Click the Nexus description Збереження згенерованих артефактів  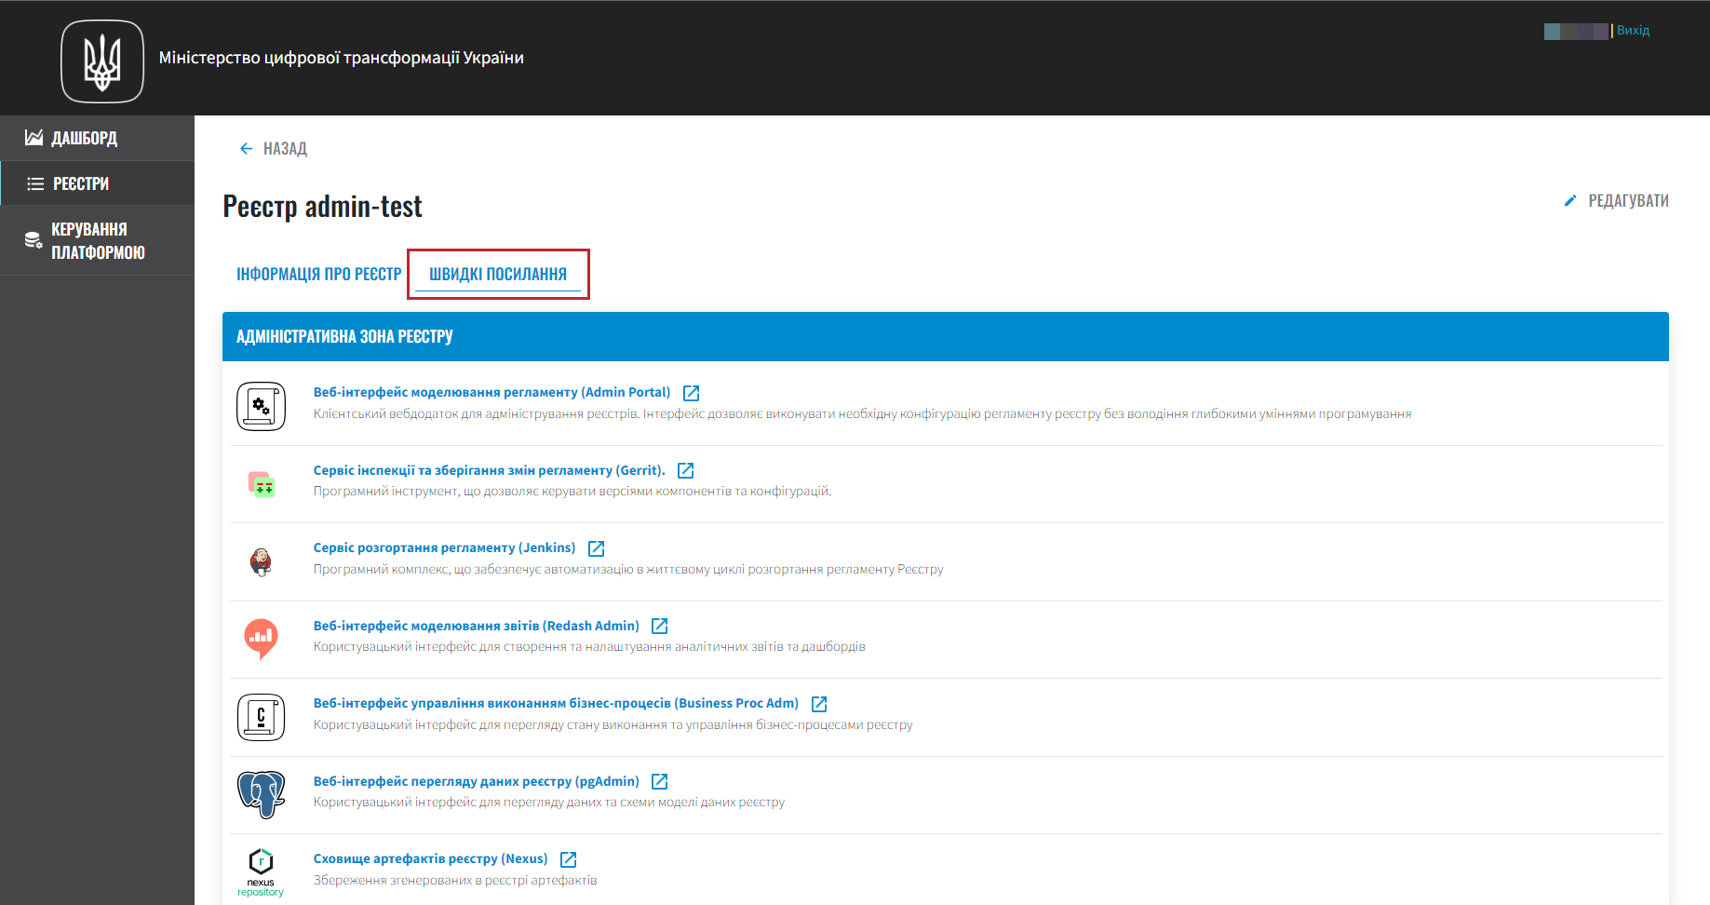(455, 880)
